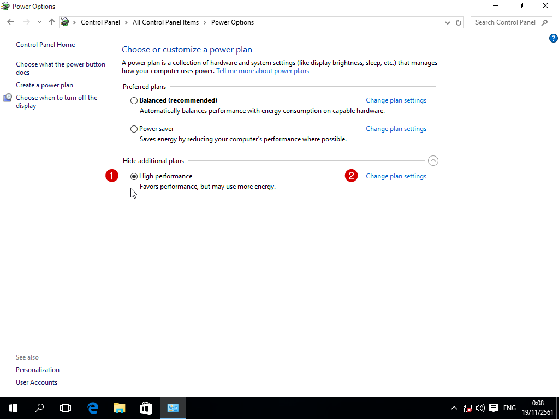Select the Power saver plan

pyautogui.click(x=134, y=129)
